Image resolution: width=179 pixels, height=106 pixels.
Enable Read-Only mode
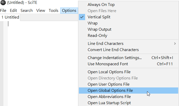pos(128,36)
